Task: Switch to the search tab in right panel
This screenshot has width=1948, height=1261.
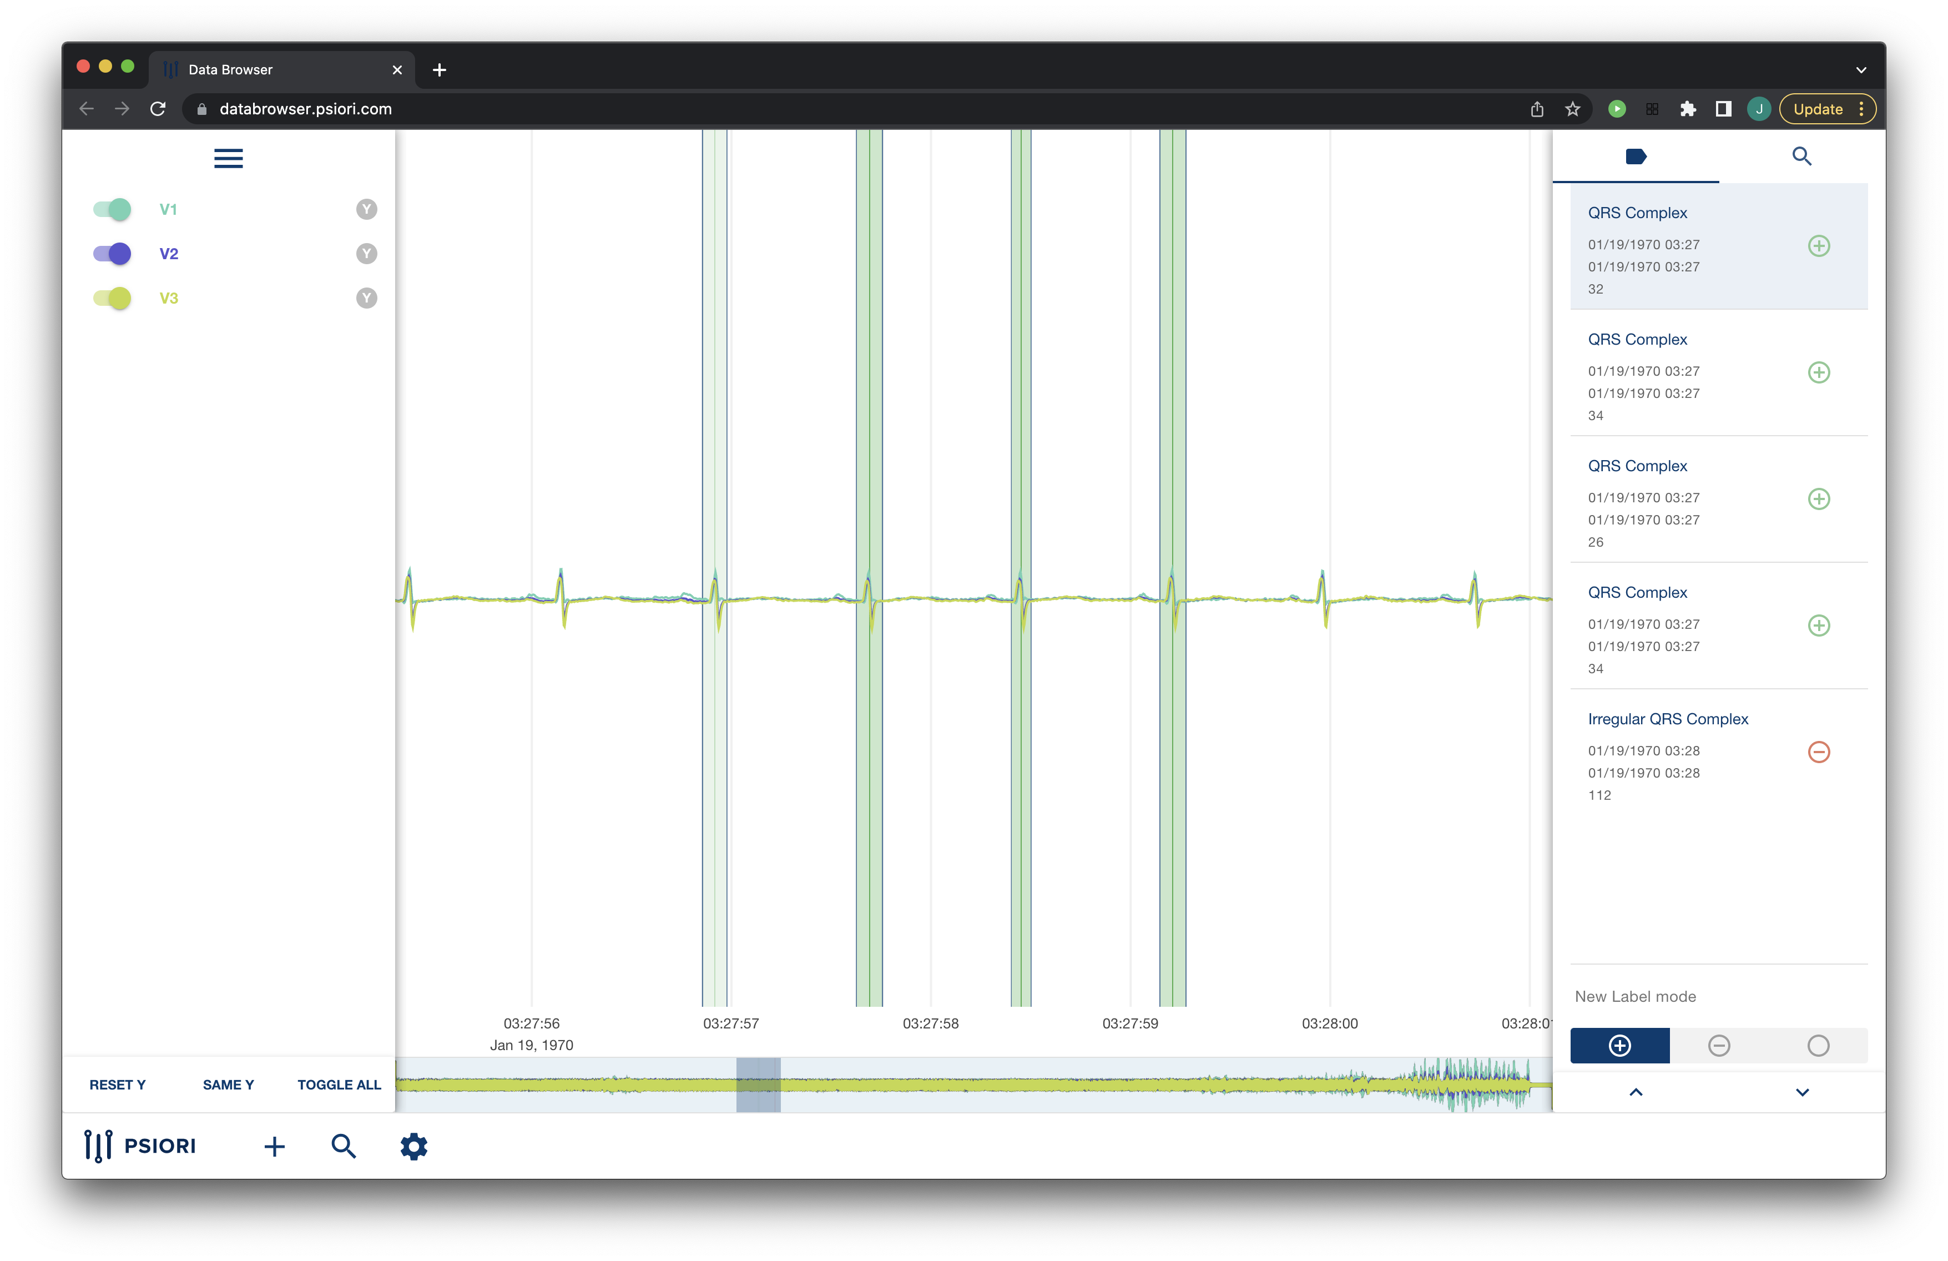Action: coord(1801,157)
